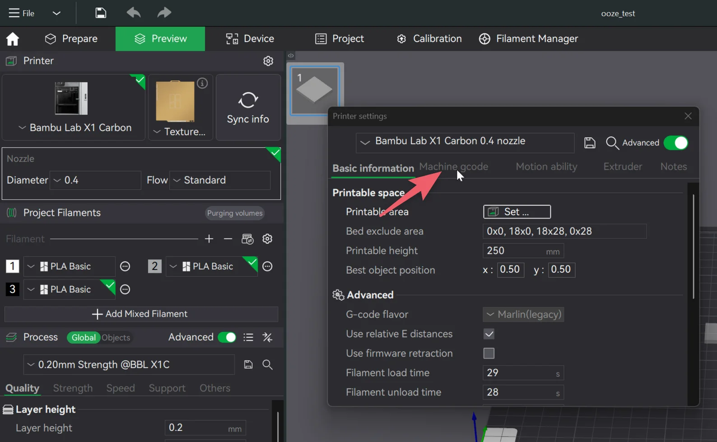
Task: Toggle Use firmware retraction checkbox
Action: [x=489, y=354]
